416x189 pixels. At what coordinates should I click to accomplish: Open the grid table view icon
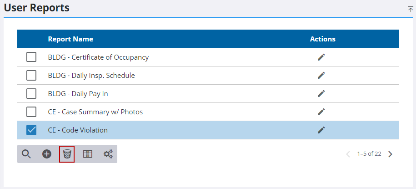(88, 154)
